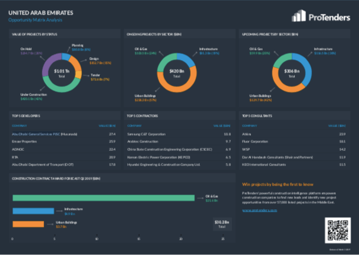Click the On Hold label in status chart

26,49
